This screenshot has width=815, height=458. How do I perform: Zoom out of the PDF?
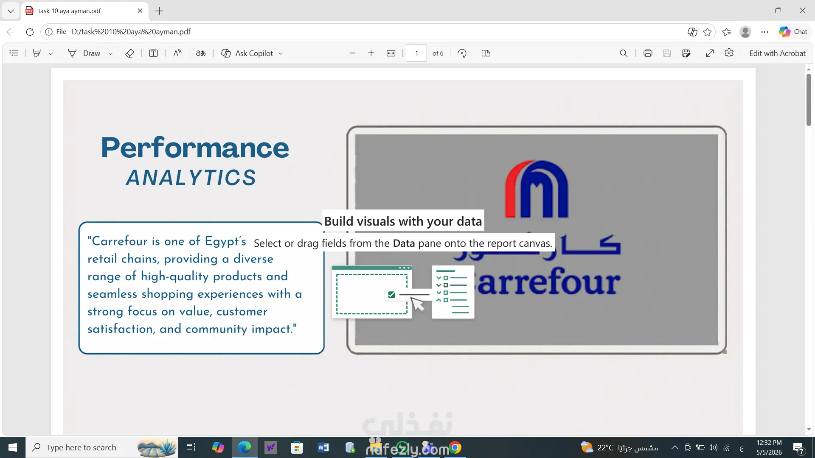[x=352, y=53]
